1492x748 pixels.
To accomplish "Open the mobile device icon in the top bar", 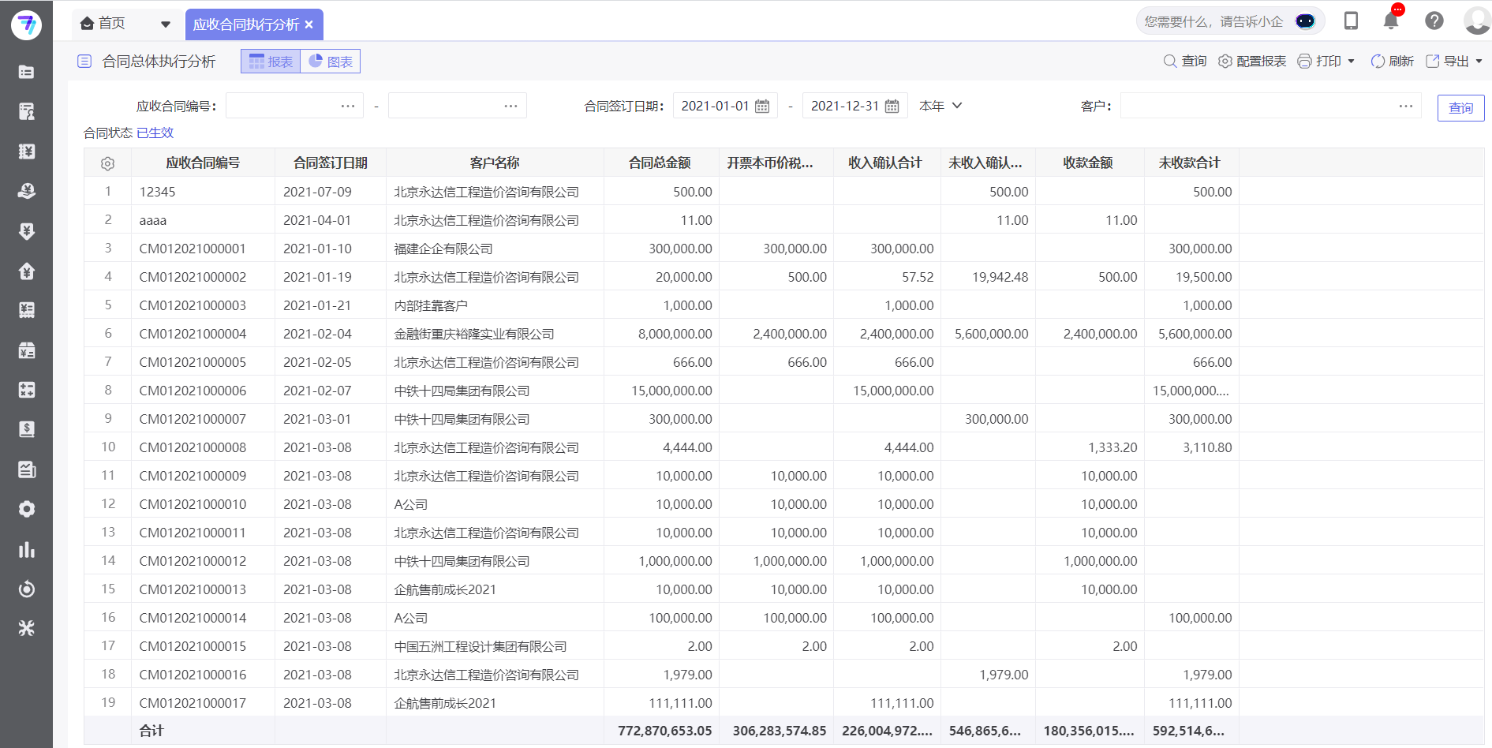I will (x=1350, y=21).
